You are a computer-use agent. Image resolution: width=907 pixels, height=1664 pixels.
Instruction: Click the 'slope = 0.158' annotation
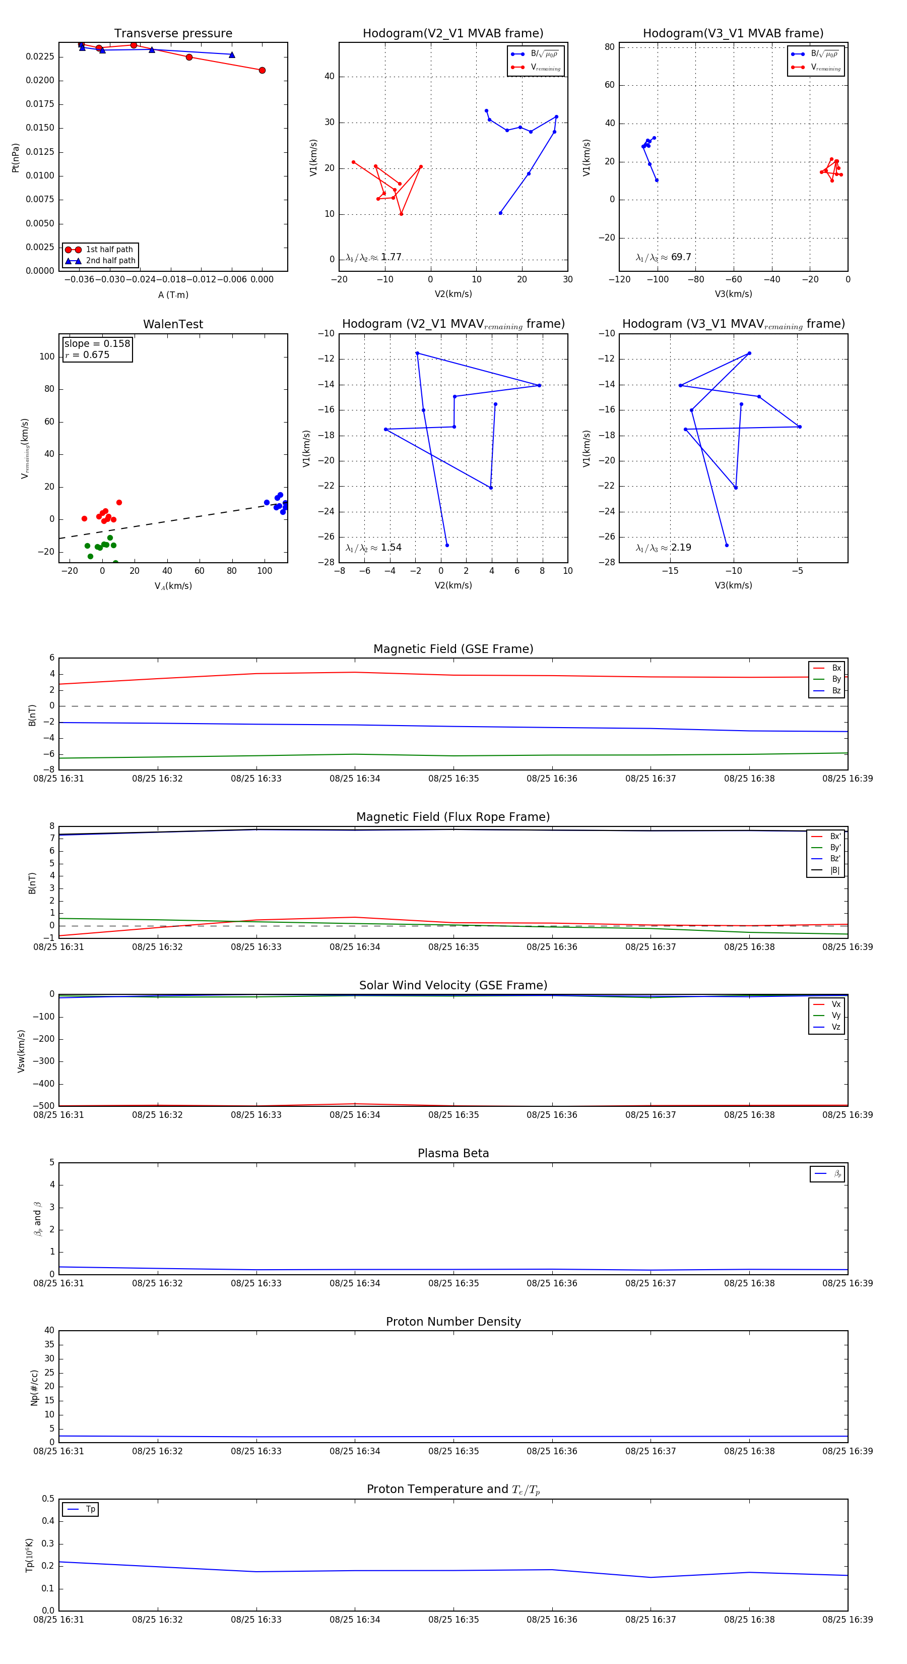coord(97,344)
